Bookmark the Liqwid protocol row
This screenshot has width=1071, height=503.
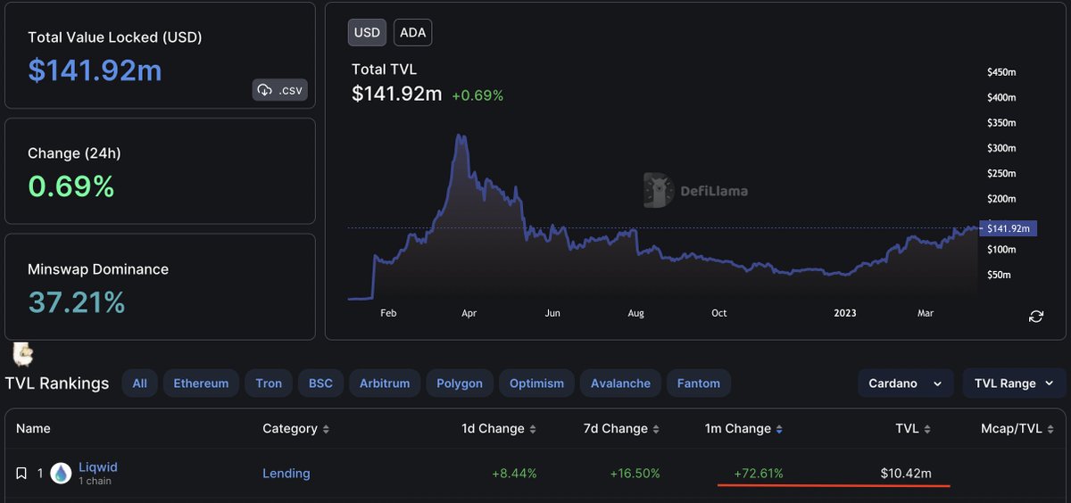[x=21, y=474]
